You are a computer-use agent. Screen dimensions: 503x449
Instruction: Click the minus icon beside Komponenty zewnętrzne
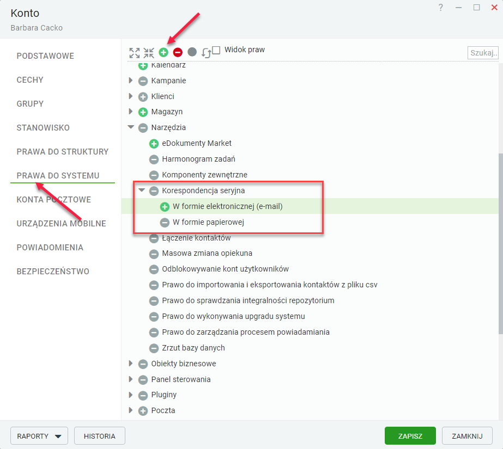point(154,175)
